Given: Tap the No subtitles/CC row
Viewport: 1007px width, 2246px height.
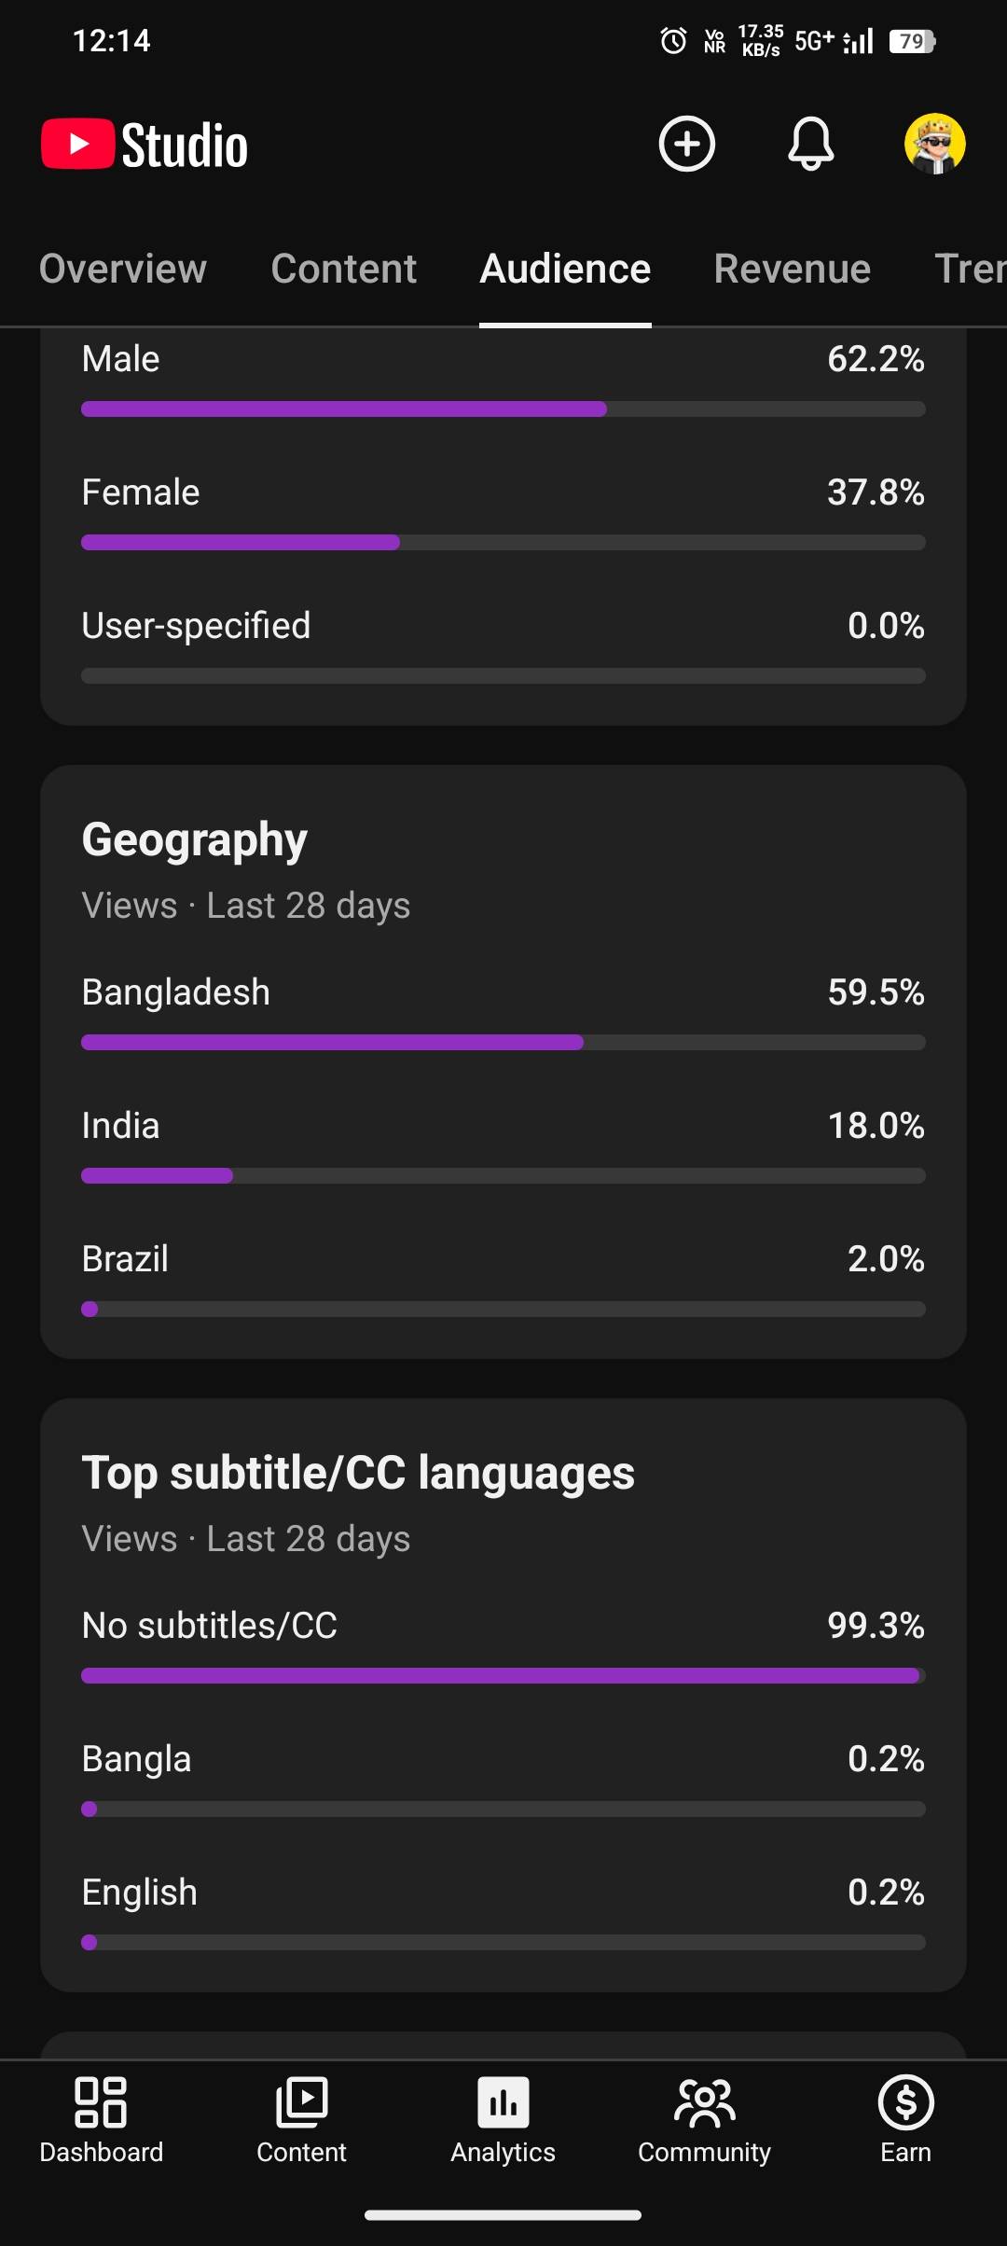Looking at the screenshot, I should click(x=503, y=1627).
